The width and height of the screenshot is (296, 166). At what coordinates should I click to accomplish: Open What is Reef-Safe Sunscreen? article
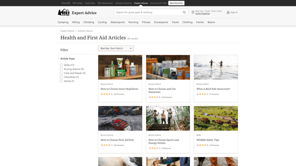[213, 89]
